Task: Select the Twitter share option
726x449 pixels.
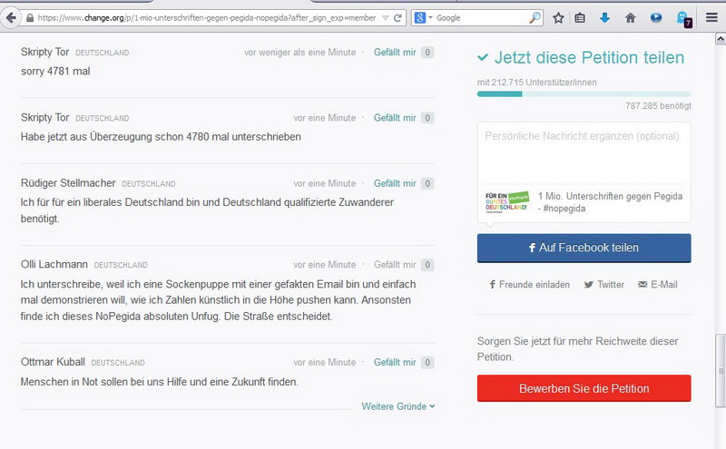Action: click(604, 284)
